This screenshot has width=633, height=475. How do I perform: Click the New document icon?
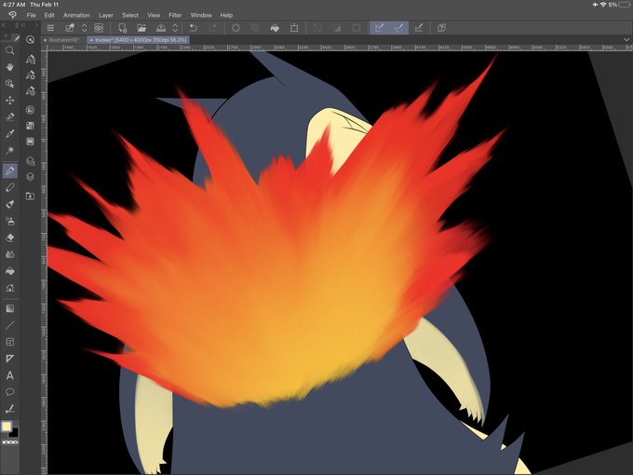(122, 28)
